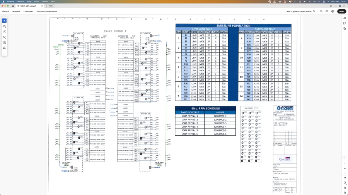Zoom in on the document
The width and height of the screenshot is (348, 195).
344,188
